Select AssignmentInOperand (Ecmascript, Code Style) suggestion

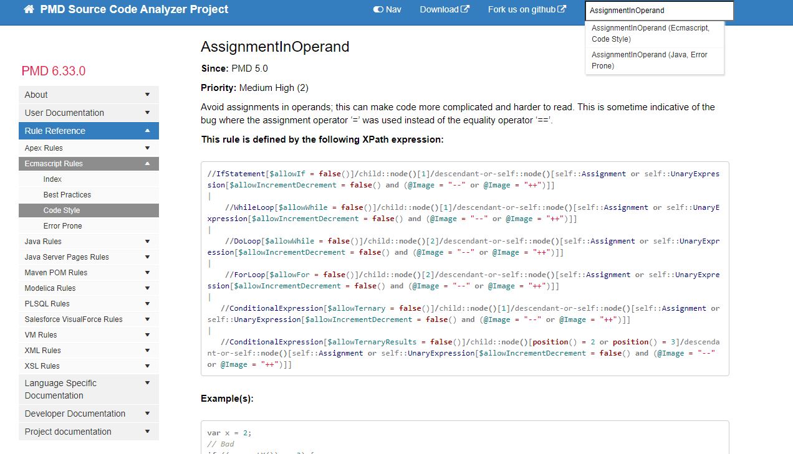pos(655,34)
